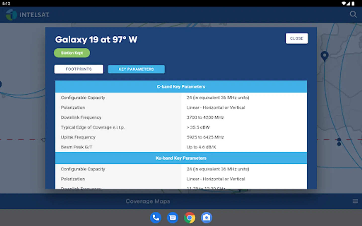The height and width of the screenshot is (226, 362).
Task: Open the Messages app in the dock
Action: pyautogui.click(x=173, y=218)
